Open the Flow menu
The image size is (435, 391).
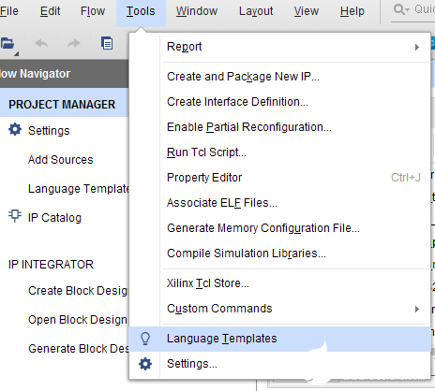coord(93,11)
